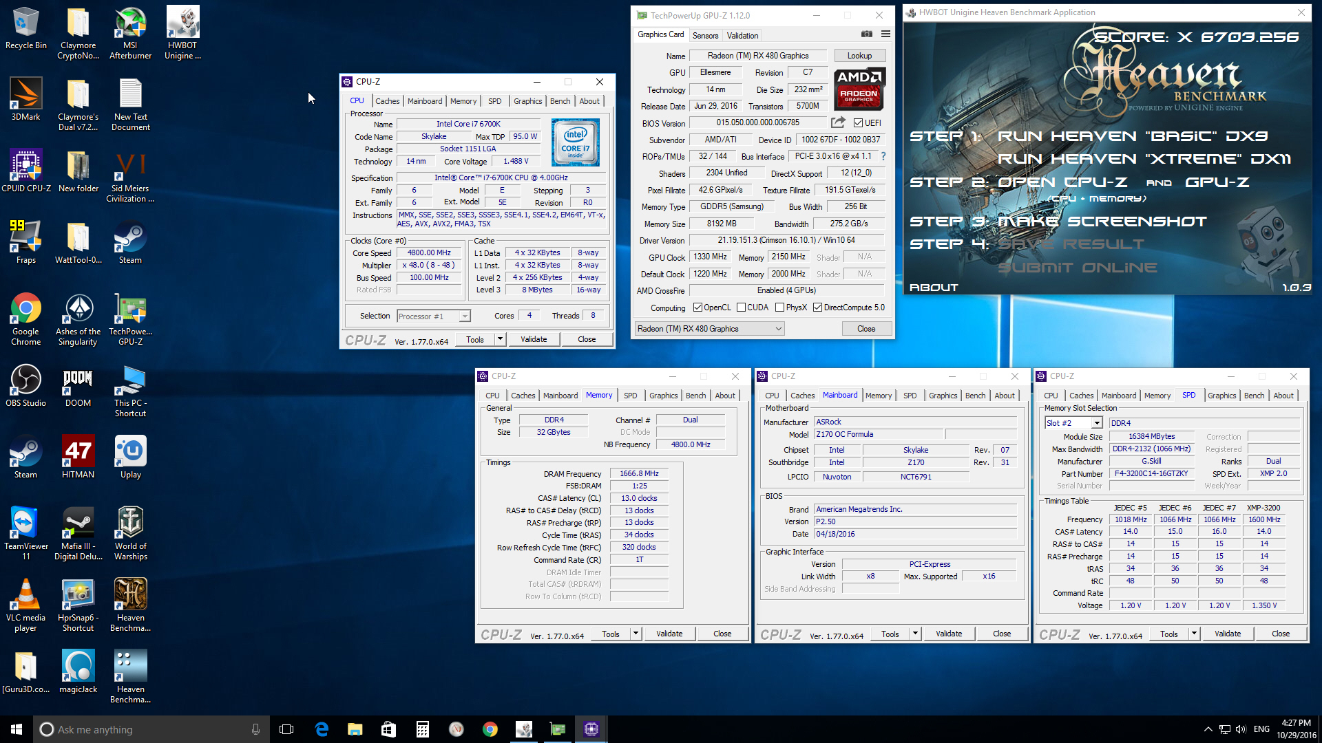Select Graphics tab in the Memory CPU-Z window
The image size is (1322, 743).
[x=664, y=396]
